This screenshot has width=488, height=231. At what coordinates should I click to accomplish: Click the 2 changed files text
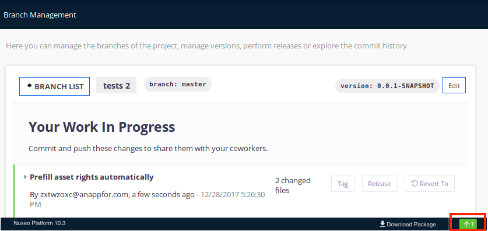tap(293, 185)
